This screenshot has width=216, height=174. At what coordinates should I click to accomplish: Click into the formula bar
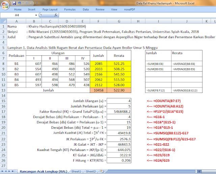click(137, 15)
